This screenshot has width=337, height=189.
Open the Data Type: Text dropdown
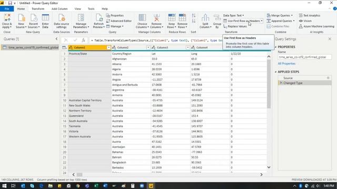[x=233, y=15]
